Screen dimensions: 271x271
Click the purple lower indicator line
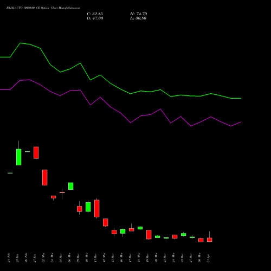coord(120,113)
